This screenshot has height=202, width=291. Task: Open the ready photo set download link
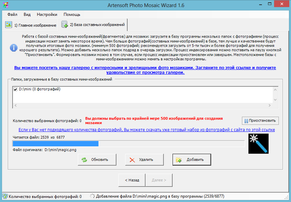[147, 130]
